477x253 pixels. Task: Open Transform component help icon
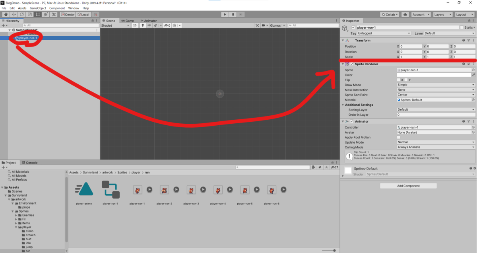(x=463, y=40)
